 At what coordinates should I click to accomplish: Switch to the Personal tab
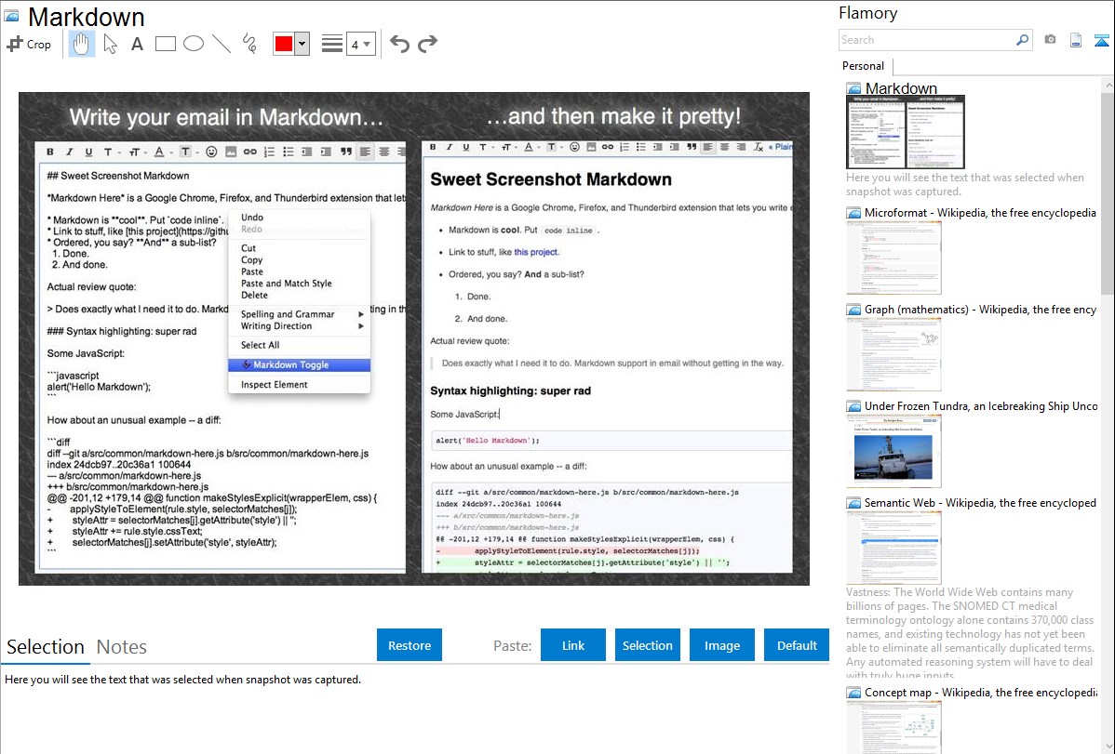point(864,66)
